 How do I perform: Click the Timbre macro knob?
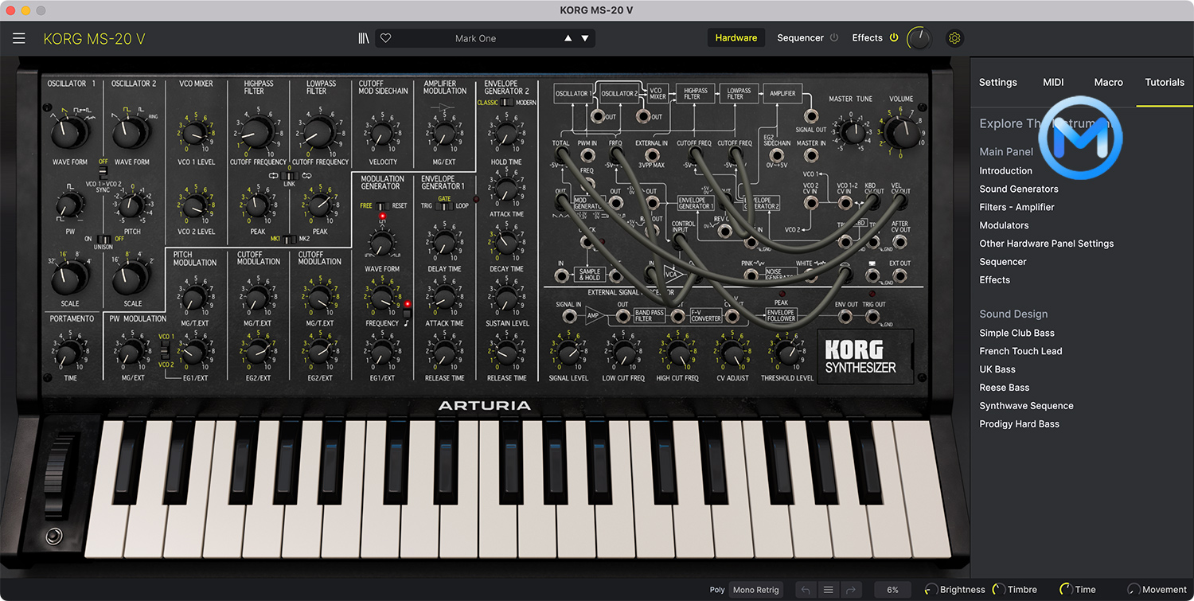998,590
